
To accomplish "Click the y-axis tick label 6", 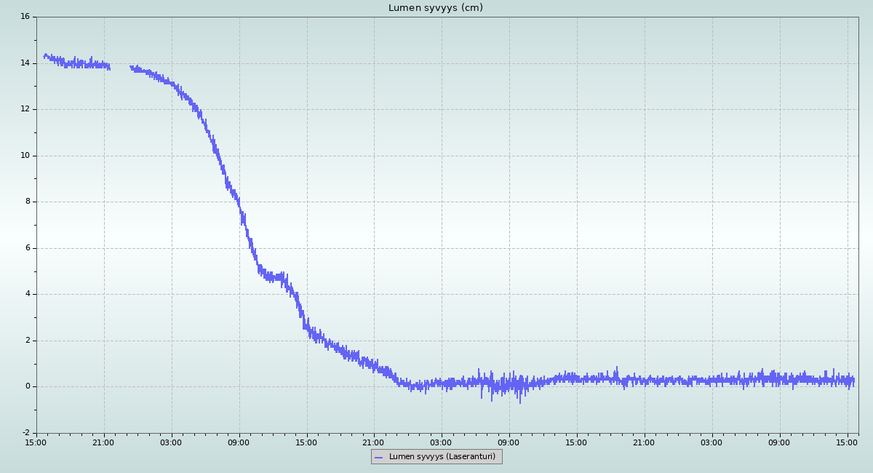I will pos(27,248).
